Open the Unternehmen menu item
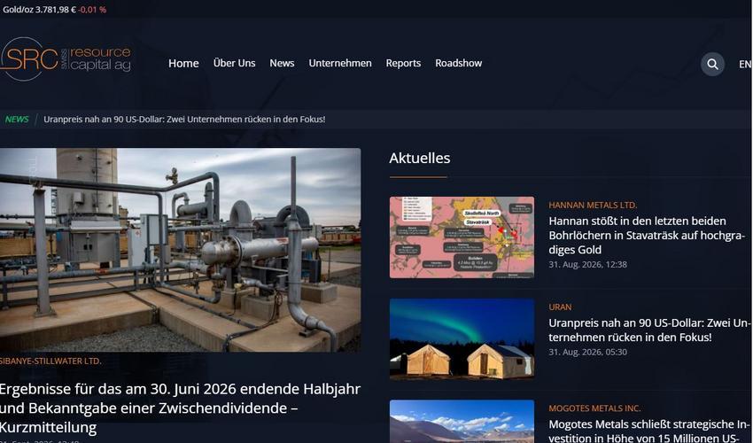 [x=340, y=63]
